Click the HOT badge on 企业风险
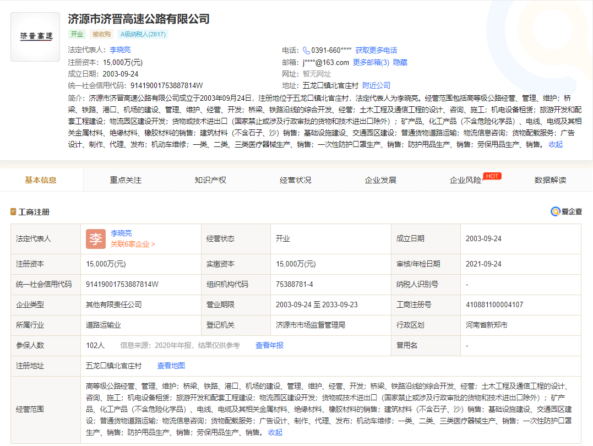The width and height of the screenshot is (593, 446). (x=492, y=176)
